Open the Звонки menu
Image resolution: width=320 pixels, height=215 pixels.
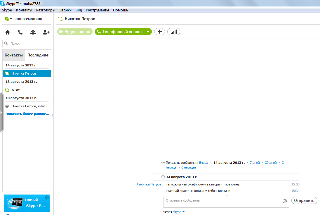(65, 10)
